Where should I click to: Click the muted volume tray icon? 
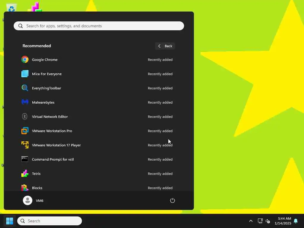[x=268, y=221]
